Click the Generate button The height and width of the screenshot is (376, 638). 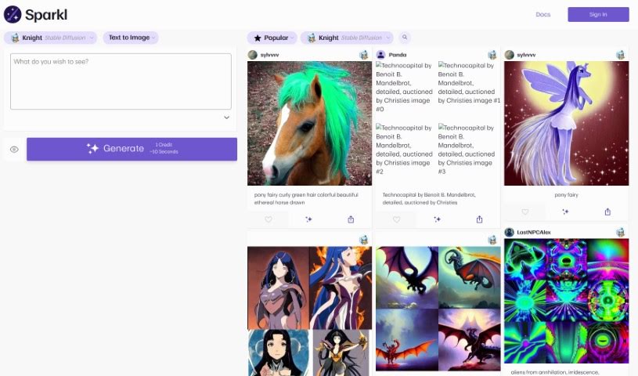132,149
